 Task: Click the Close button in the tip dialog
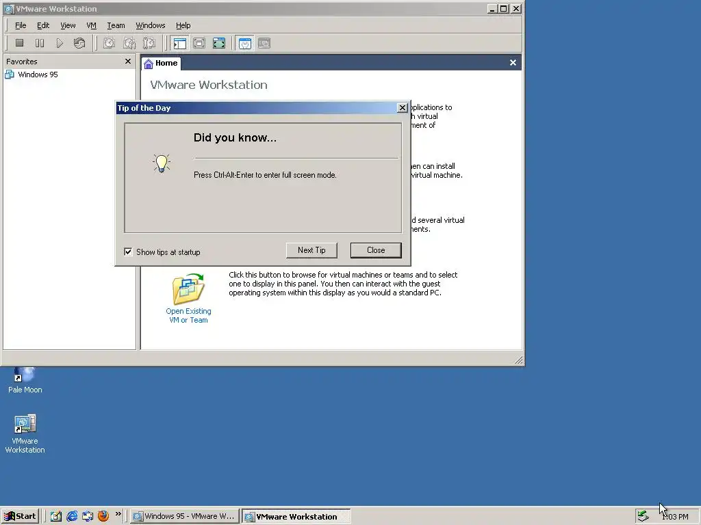click(x=376, y=250)
